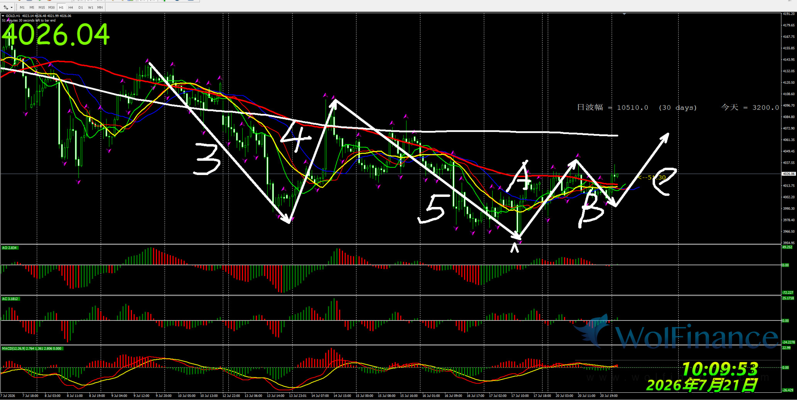Select the AO indicator label
The image size is (797, 400).
click(10, 248)
